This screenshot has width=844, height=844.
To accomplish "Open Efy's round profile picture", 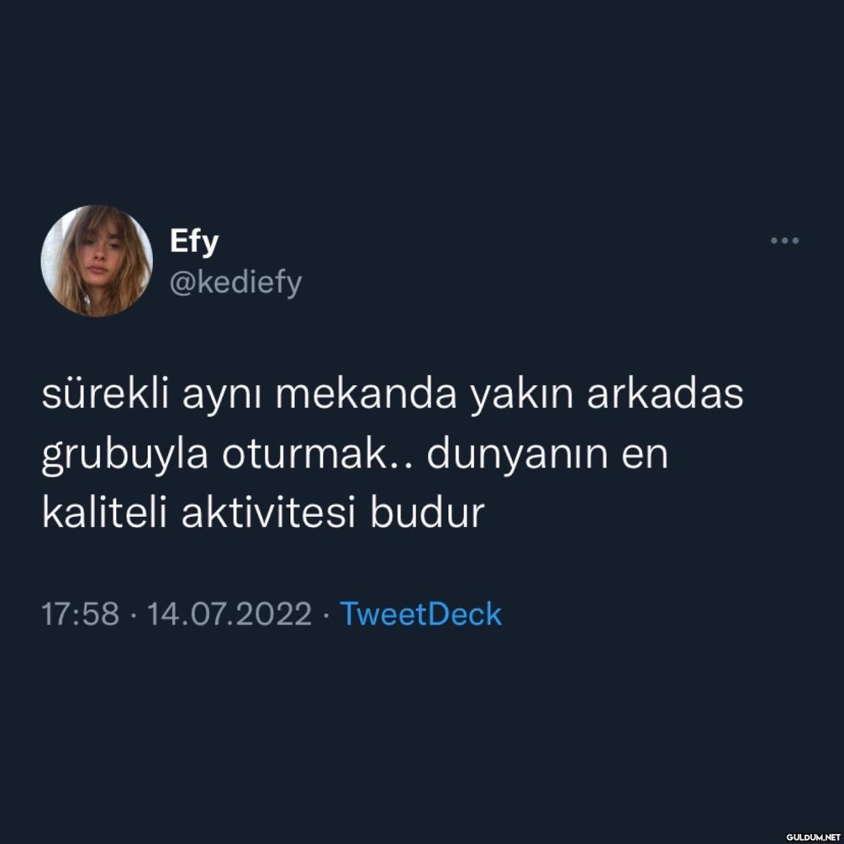I will [x=97, y=261].
